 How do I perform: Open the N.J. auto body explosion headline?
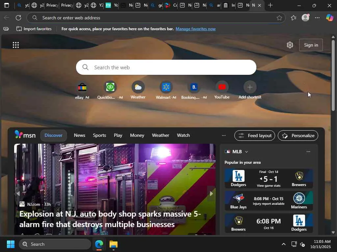(110, 219)
